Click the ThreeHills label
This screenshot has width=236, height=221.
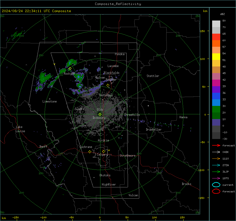pyautogui.click(x=132, y=115)
